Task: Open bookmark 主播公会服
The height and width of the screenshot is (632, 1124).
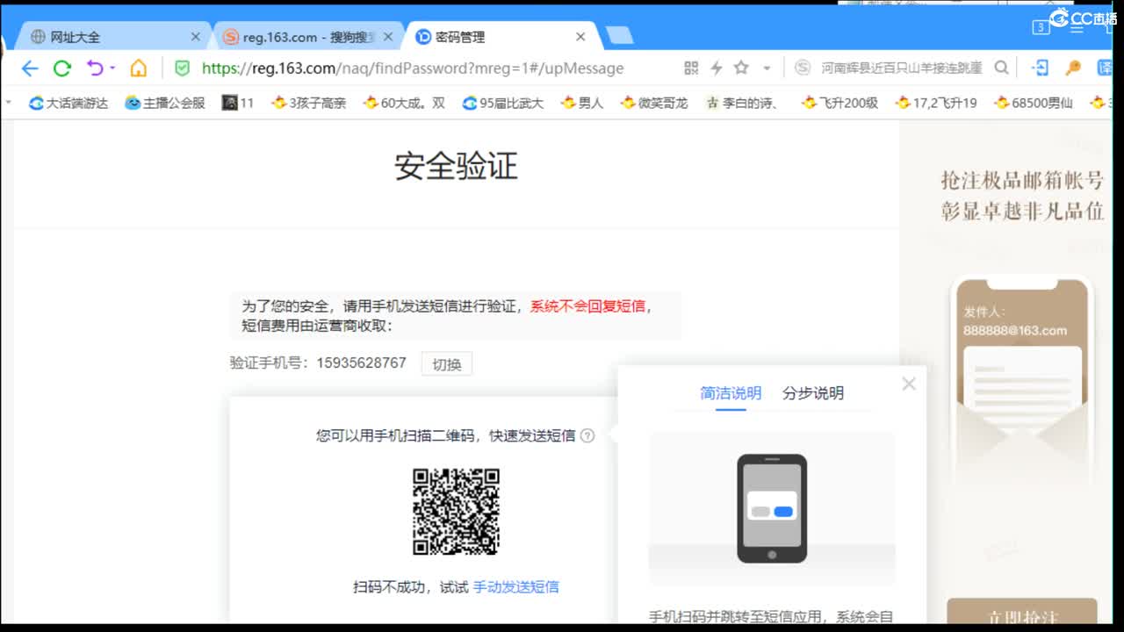Action: (164, 103)
